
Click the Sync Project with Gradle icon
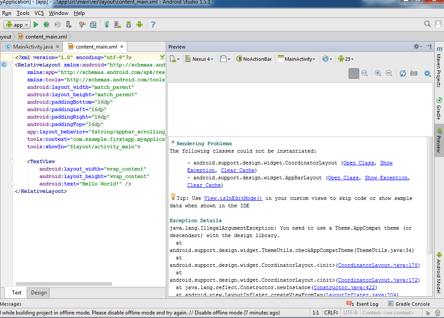[x=107, y=25]
